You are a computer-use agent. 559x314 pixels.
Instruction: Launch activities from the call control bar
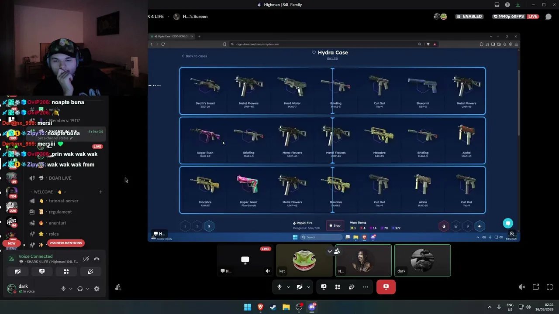(338, 287)
